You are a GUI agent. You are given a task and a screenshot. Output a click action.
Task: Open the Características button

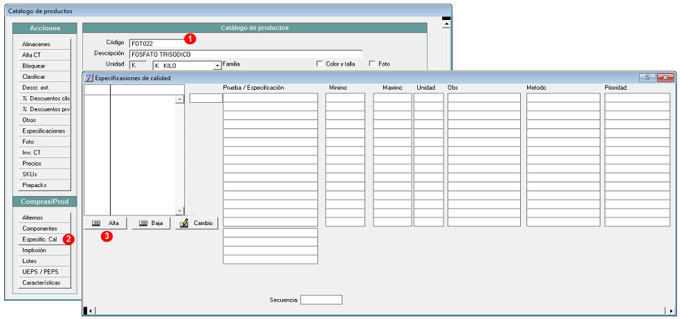[x=45, y=282]
